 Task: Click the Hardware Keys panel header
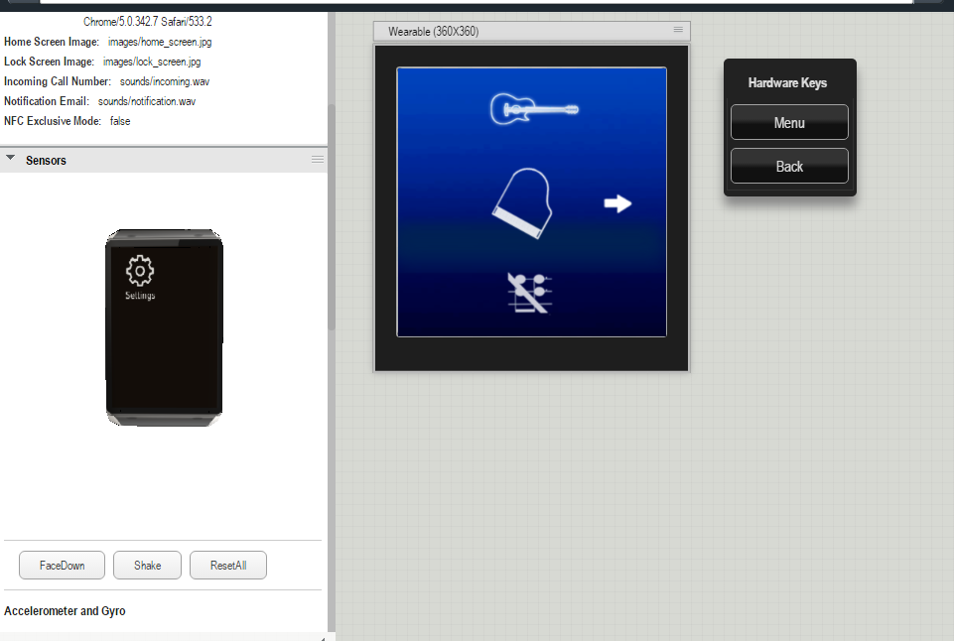(787, 83)
